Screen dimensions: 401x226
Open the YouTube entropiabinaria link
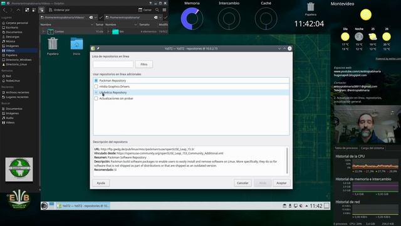coord(357,72)
